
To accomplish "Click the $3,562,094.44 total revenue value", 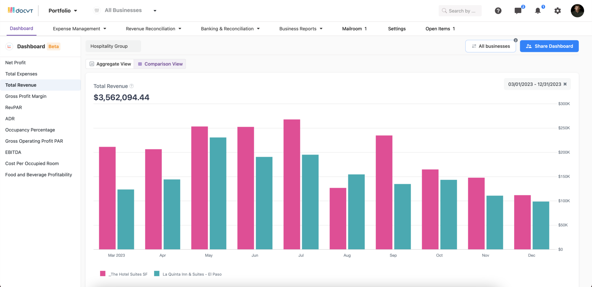I will click(x=121, y=97).
